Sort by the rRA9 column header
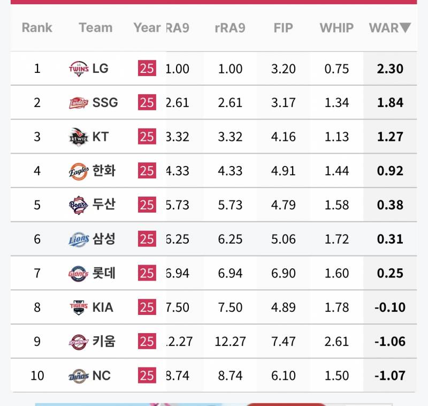This screenshot has width=428, height=406. pos(230,28)
